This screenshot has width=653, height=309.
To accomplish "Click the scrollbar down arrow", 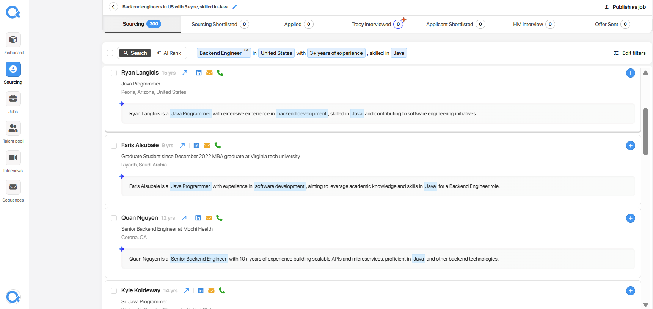I will 645,304.
